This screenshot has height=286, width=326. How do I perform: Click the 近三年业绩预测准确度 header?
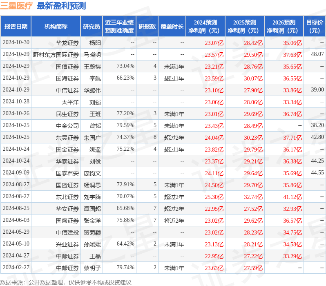tap(119, 27)
